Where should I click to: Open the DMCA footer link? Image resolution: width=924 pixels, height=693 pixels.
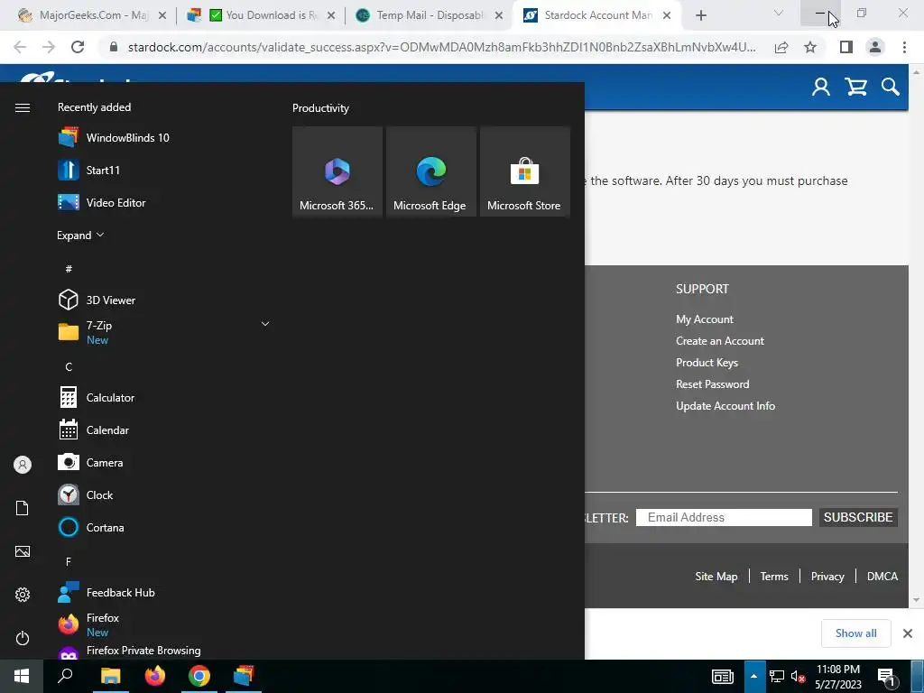pos(882,577)
